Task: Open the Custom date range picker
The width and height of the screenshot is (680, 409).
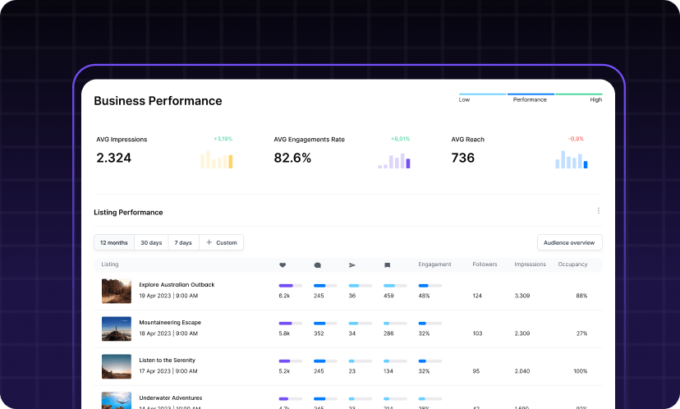Action: (x=221, y=242)
